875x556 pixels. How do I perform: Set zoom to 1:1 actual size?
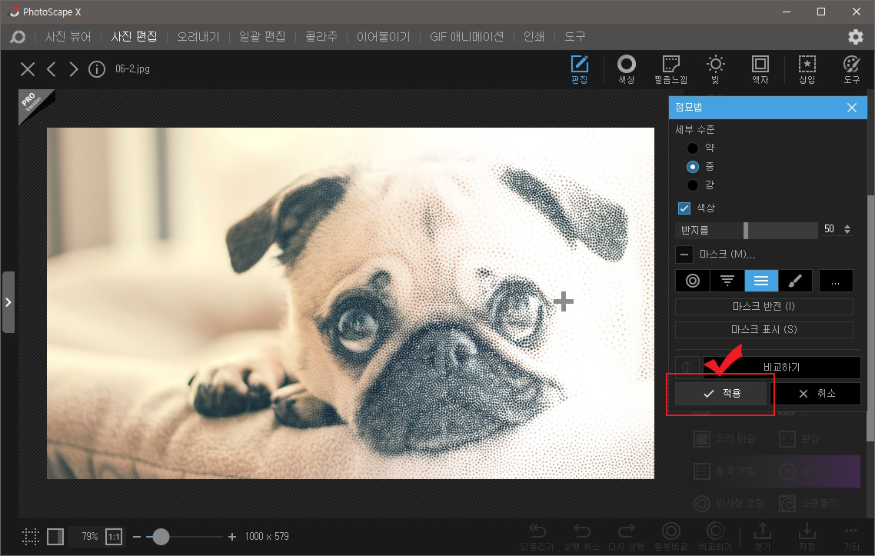114,537
